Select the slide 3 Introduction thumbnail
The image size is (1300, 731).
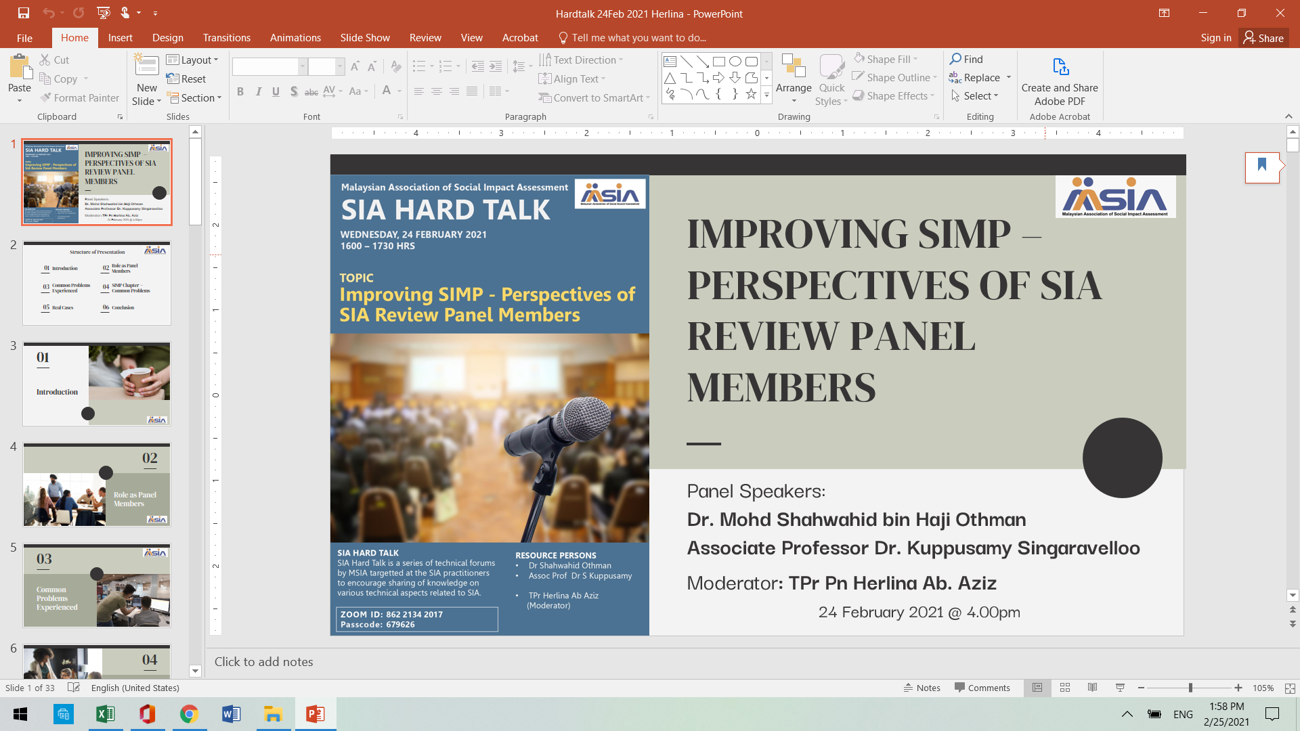coord(97,384)
